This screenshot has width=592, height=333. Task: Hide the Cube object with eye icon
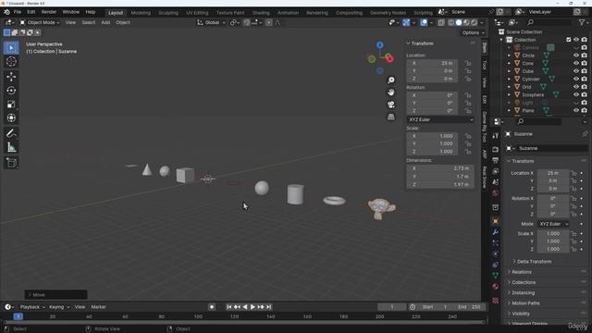pyautogui.click(x=576, y=71)
